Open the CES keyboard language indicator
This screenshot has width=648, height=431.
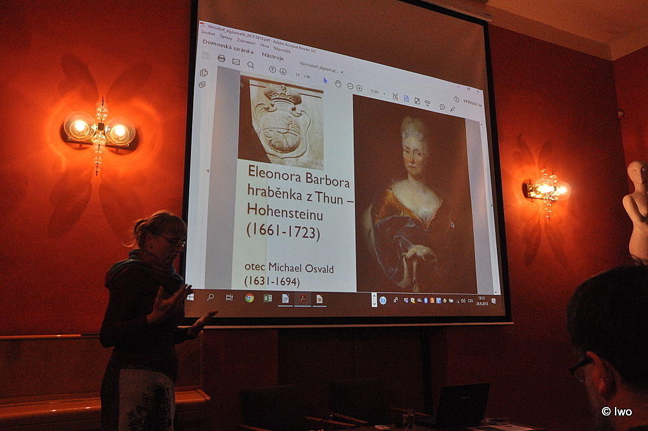(x=470, y=301)
